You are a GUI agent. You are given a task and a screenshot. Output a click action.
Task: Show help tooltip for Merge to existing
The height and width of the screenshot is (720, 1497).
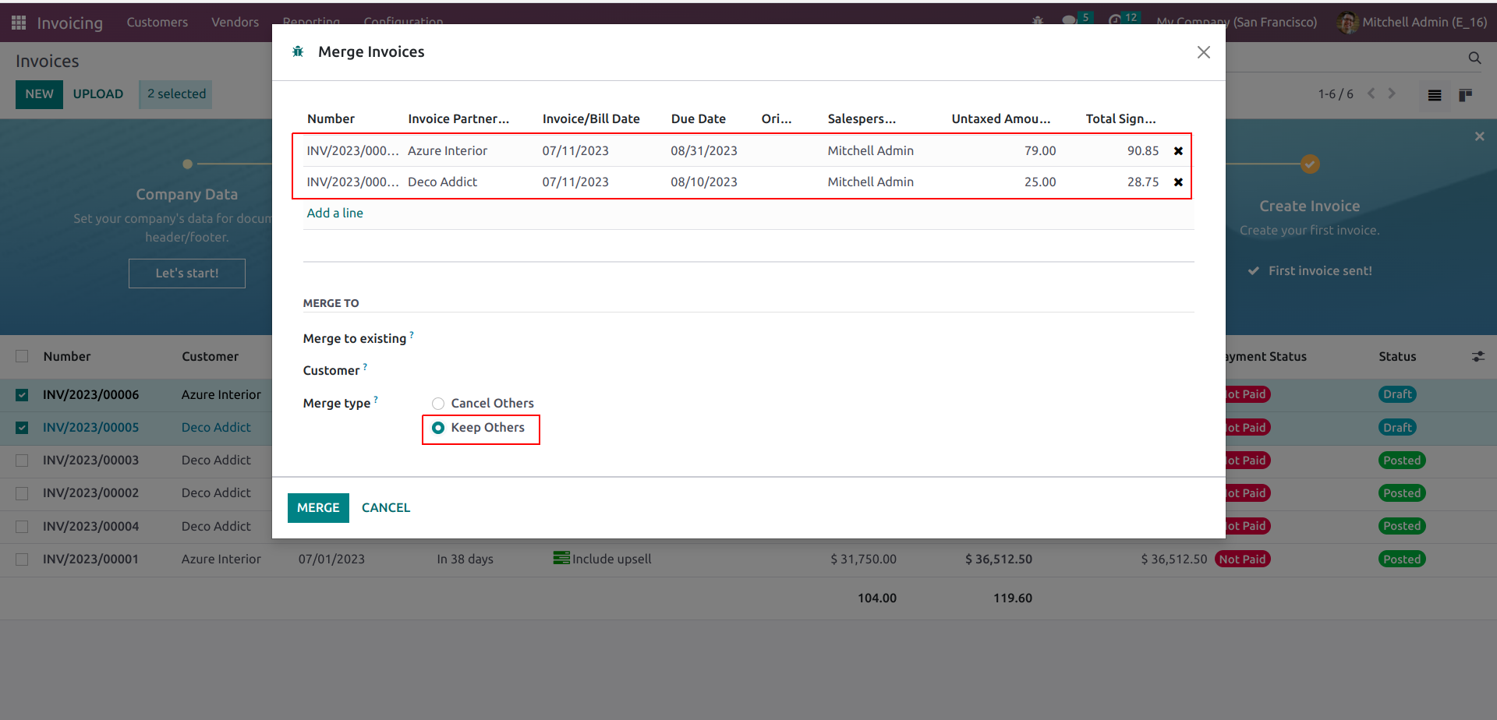412,334
